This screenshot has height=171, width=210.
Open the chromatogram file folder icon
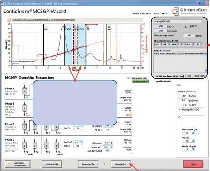pyautogui.click(x=9, y=20)
